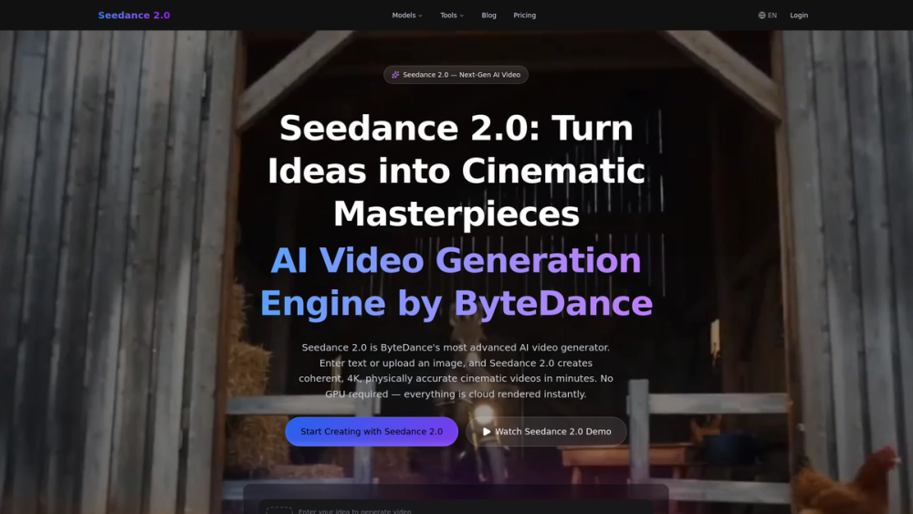Click the video idea input field
This screenshot has width=913, height=514.
point(456,509)
